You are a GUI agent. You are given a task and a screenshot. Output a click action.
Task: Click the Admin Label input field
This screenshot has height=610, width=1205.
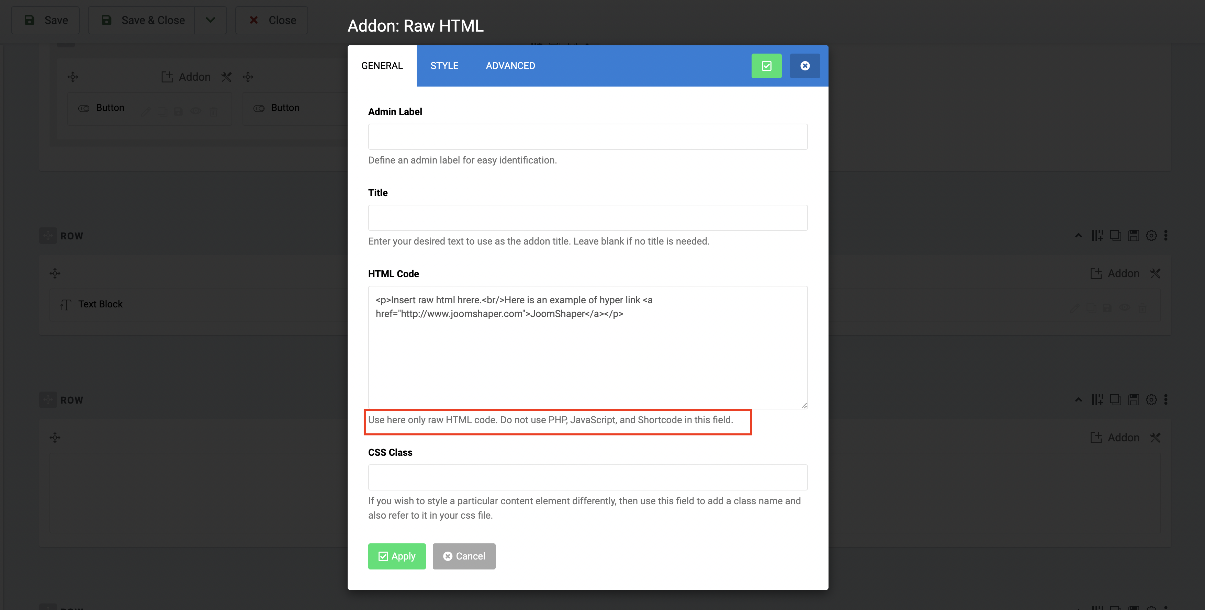pyautogui.click(x=587, y=137)
